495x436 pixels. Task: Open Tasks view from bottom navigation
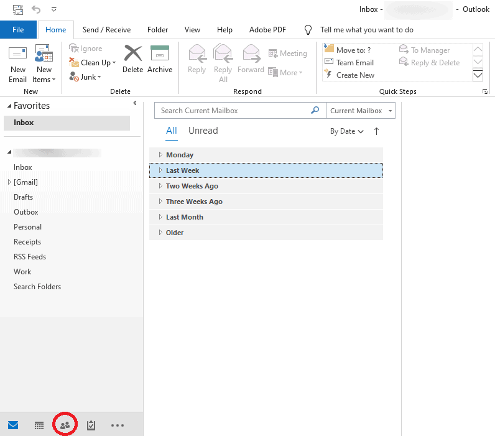91,425
